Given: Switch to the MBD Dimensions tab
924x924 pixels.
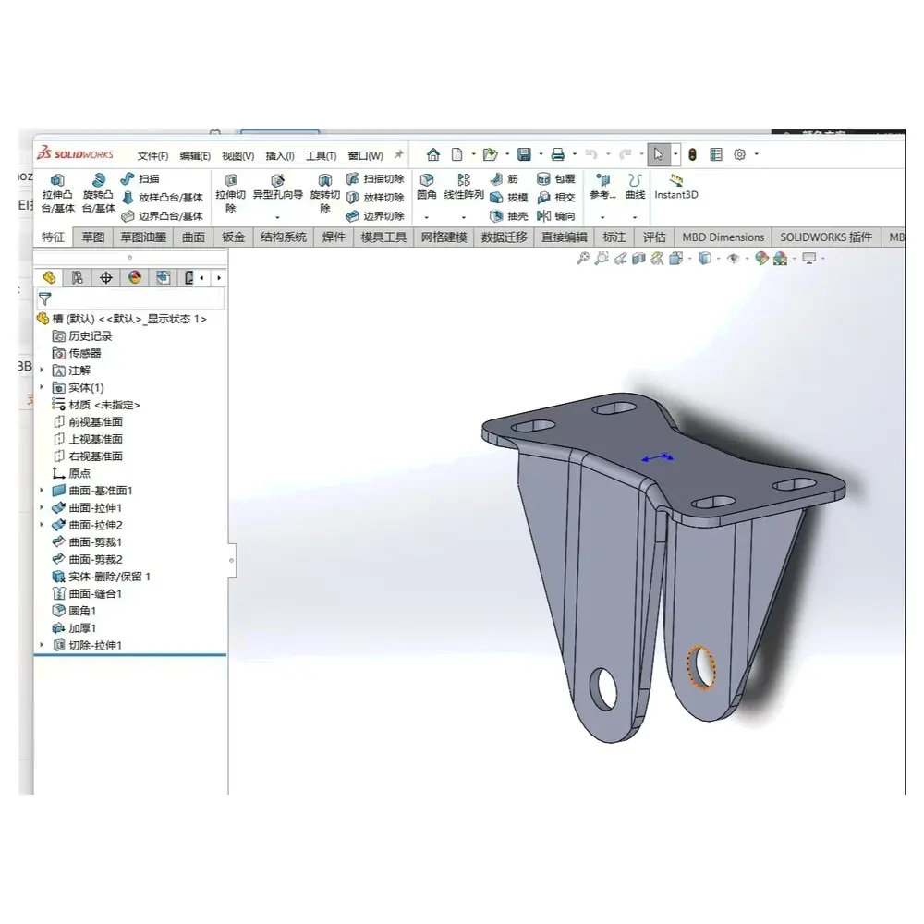Looking at the screenshot, I should coord(723,237).
